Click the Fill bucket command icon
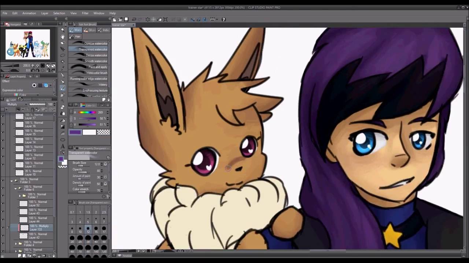The image size is (469, 263). (159, 19)
